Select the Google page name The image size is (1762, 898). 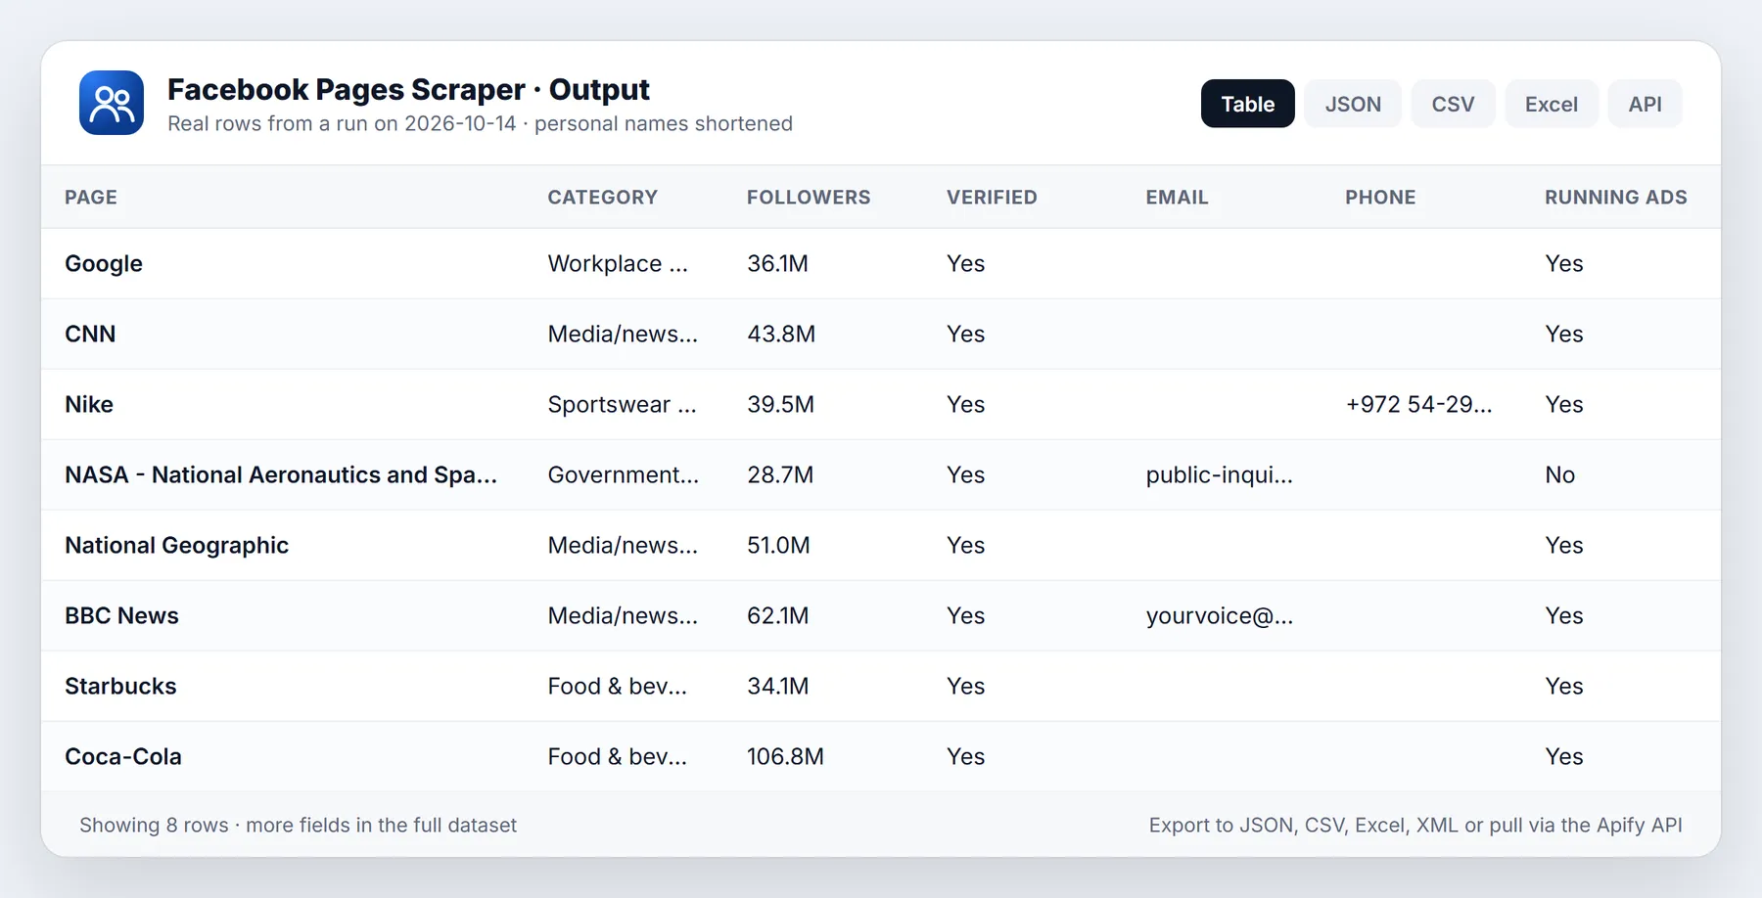click(x=104, y=264)
